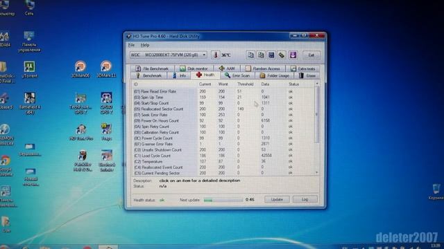Click the save (floppy disk) toolbar icon
Screen dimensions: 444x249
(271, 55)
